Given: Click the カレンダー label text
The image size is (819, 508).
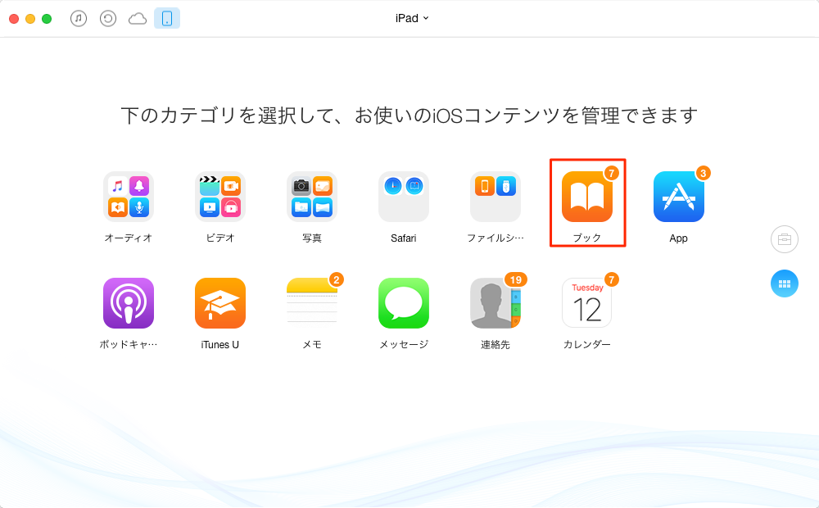Looking at the screenshot, I should click(x=587, y=344).
